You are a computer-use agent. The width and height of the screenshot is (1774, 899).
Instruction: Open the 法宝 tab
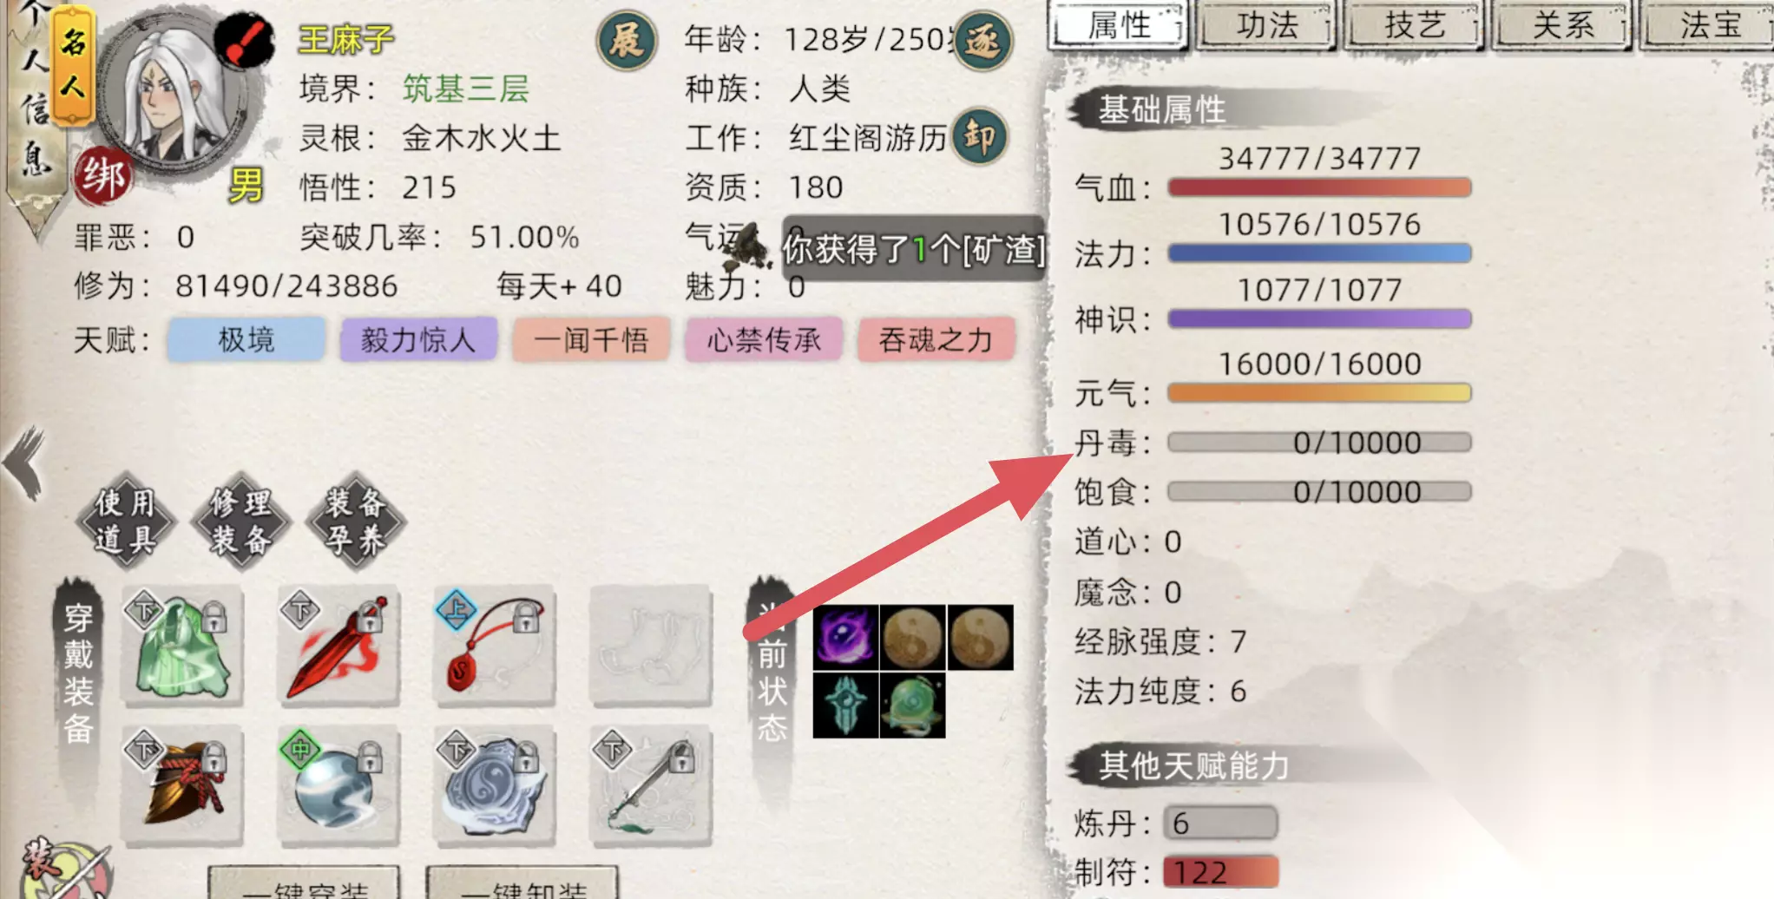click(x=1708, y=25)
